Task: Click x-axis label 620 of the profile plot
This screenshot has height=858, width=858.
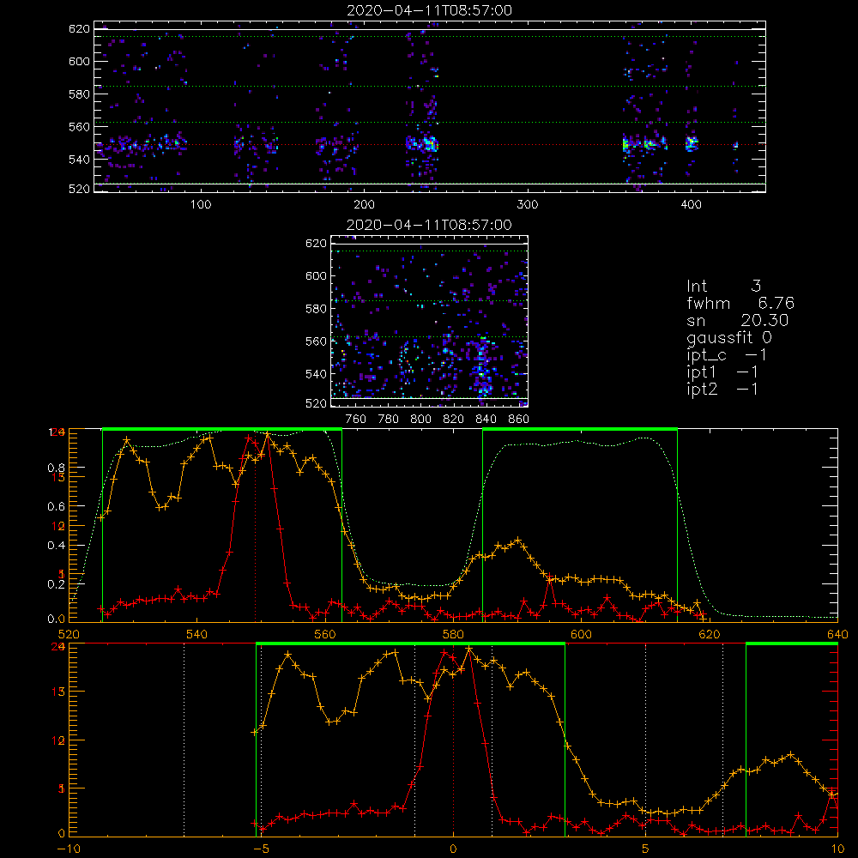Action: 710,635
